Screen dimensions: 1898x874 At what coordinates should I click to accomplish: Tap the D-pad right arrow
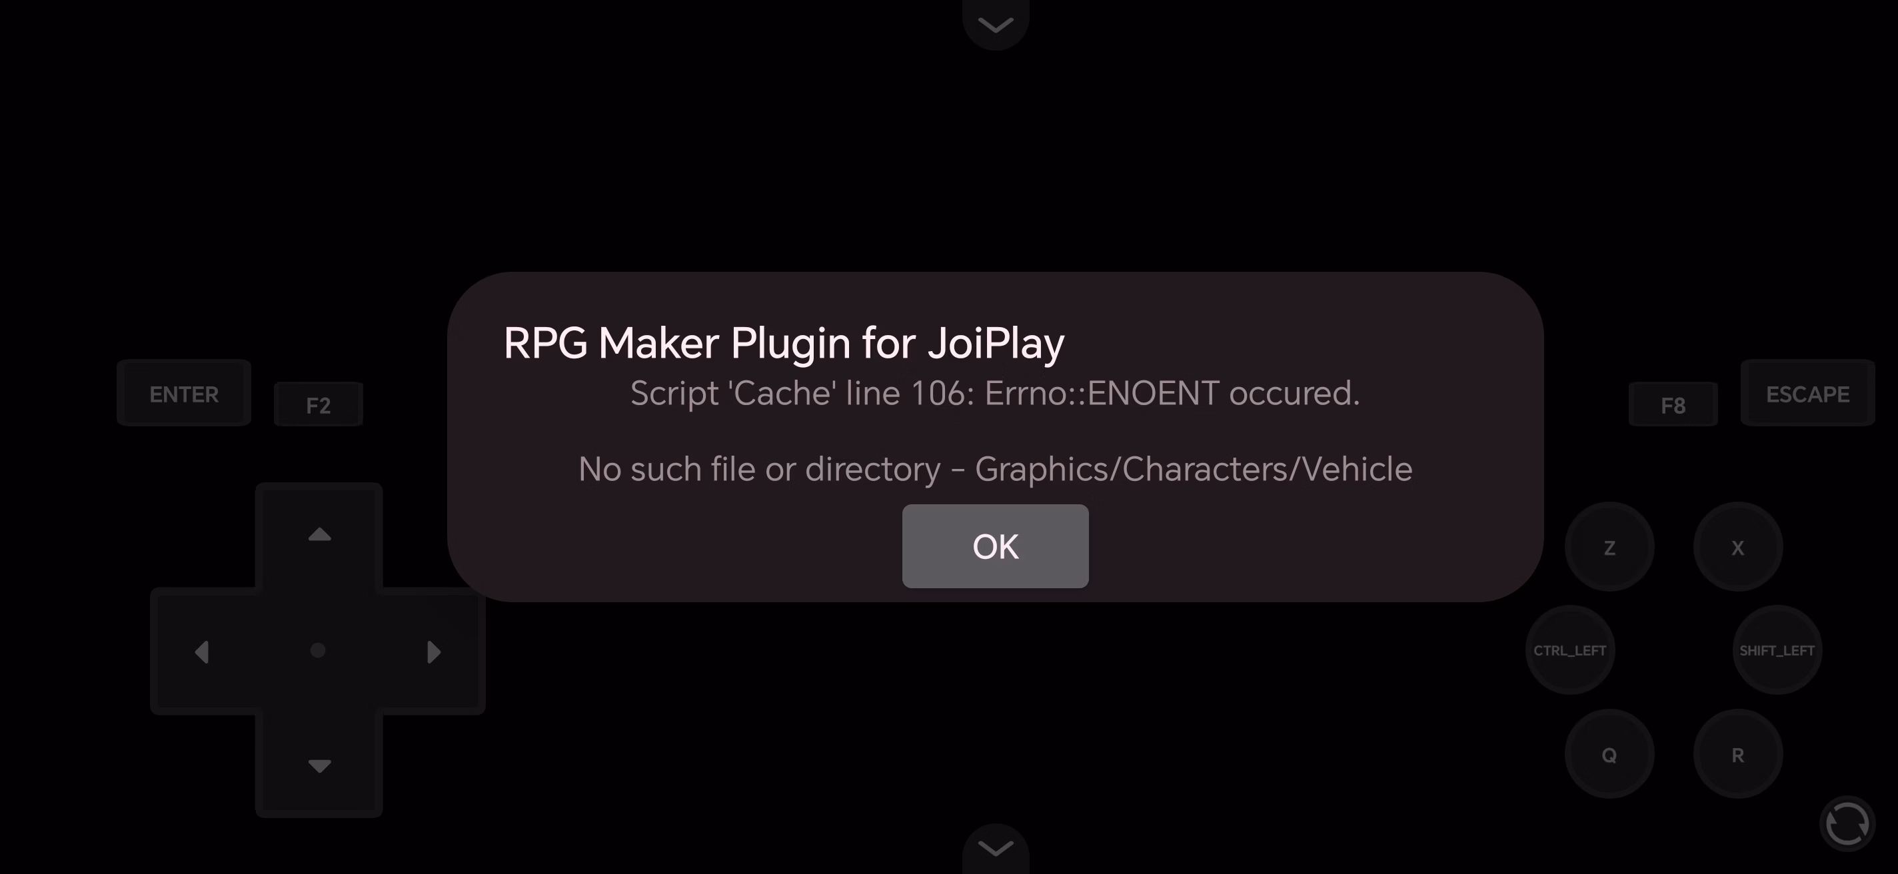(434, 652)
